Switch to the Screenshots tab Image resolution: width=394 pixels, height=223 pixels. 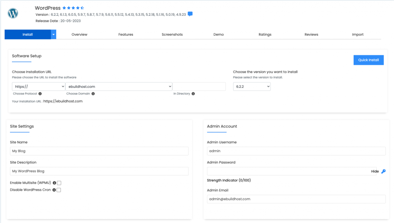(172, 35)
